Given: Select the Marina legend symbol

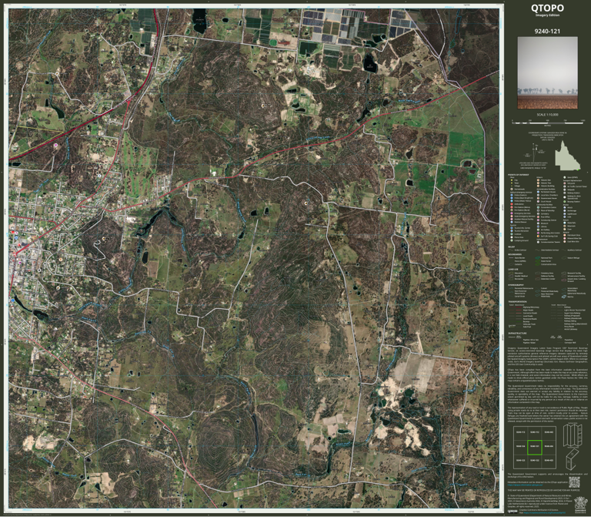Looking at the screenshot, I should 564,297.
